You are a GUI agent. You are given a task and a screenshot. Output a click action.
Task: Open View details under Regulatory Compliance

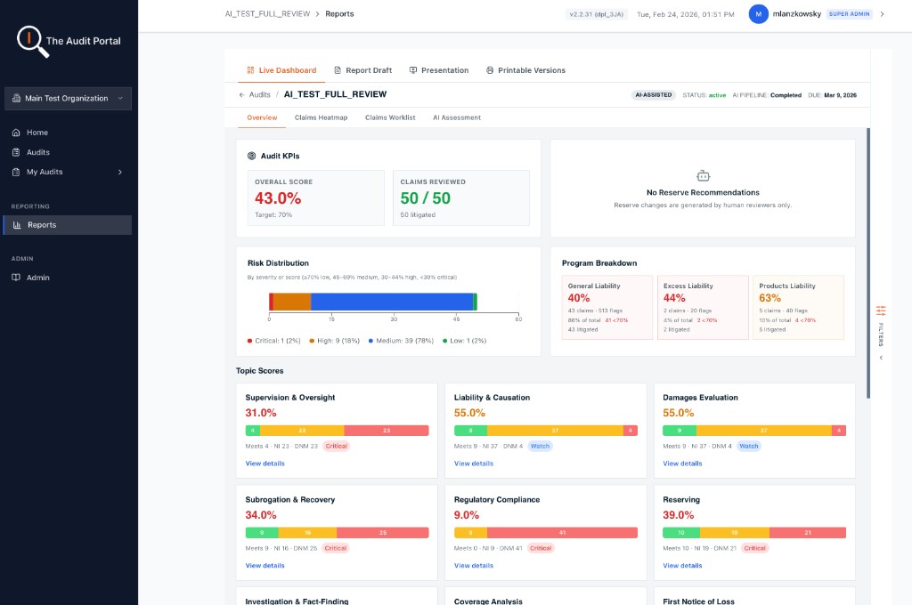pos(473,565)
